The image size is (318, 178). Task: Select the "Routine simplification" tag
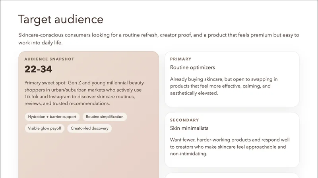tap(105, 117)
